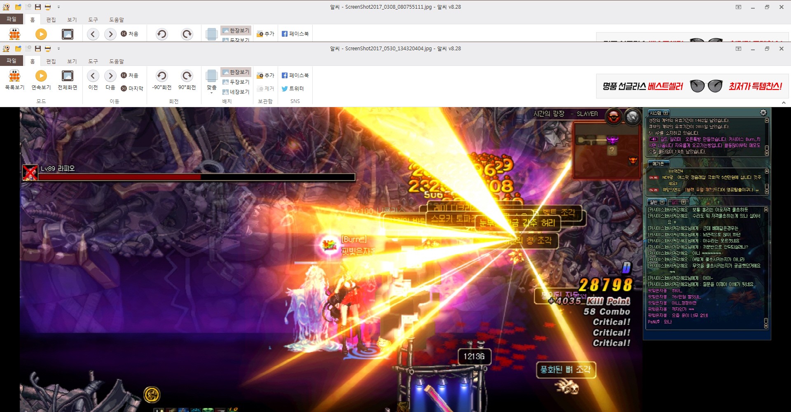This screenshot has width=791, height=412.
Task: Click the greyed 제거 remove button
Action: pos(265,89)
